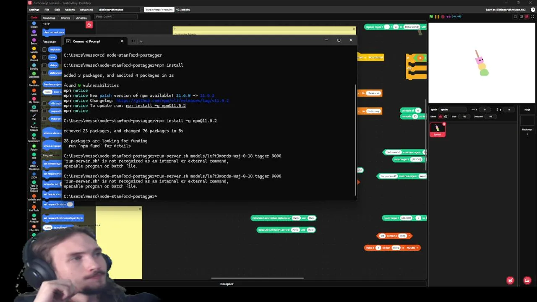Show the sprite using eye icon

pos(441,117)
